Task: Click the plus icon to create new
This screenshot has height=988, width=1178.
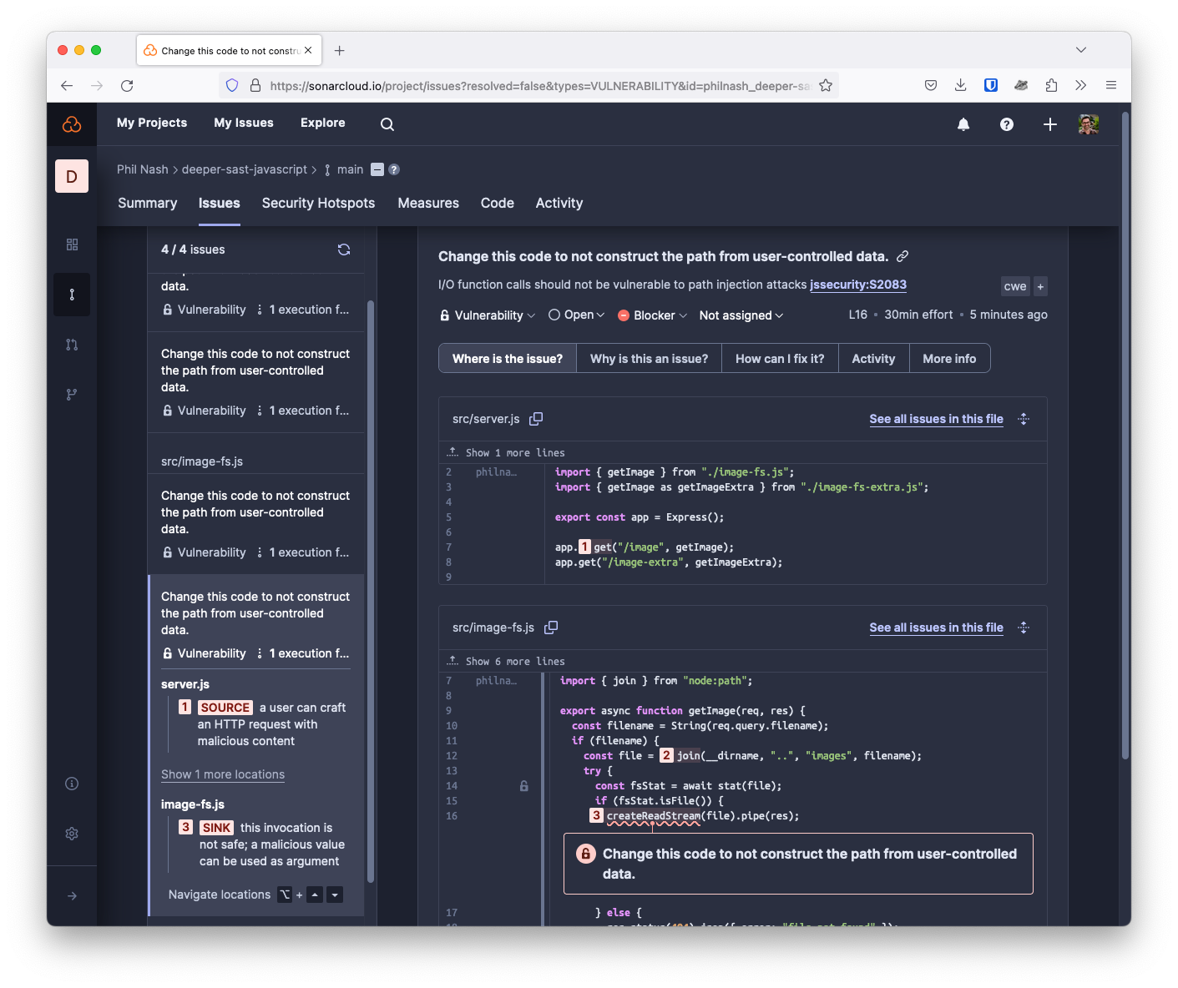Action: point(1050,124)
